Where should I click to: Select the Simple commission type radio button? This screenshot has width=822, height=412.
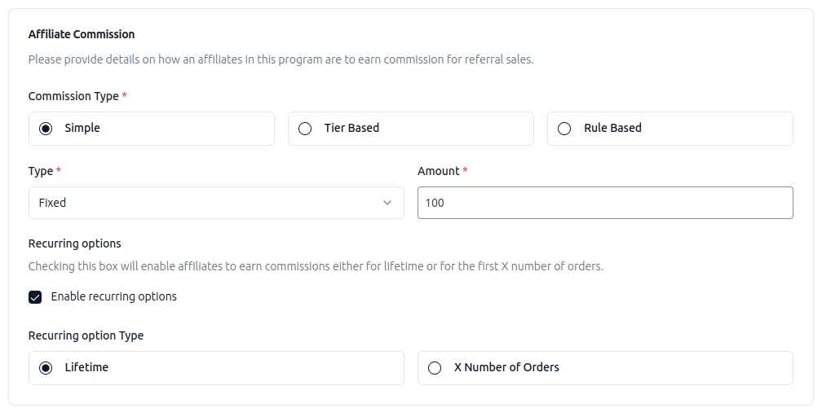click(x=46, y=129)
